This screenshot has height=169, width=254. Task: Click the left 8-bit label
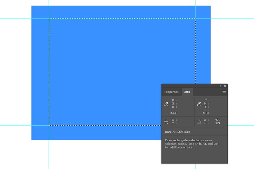pos(173,113)
